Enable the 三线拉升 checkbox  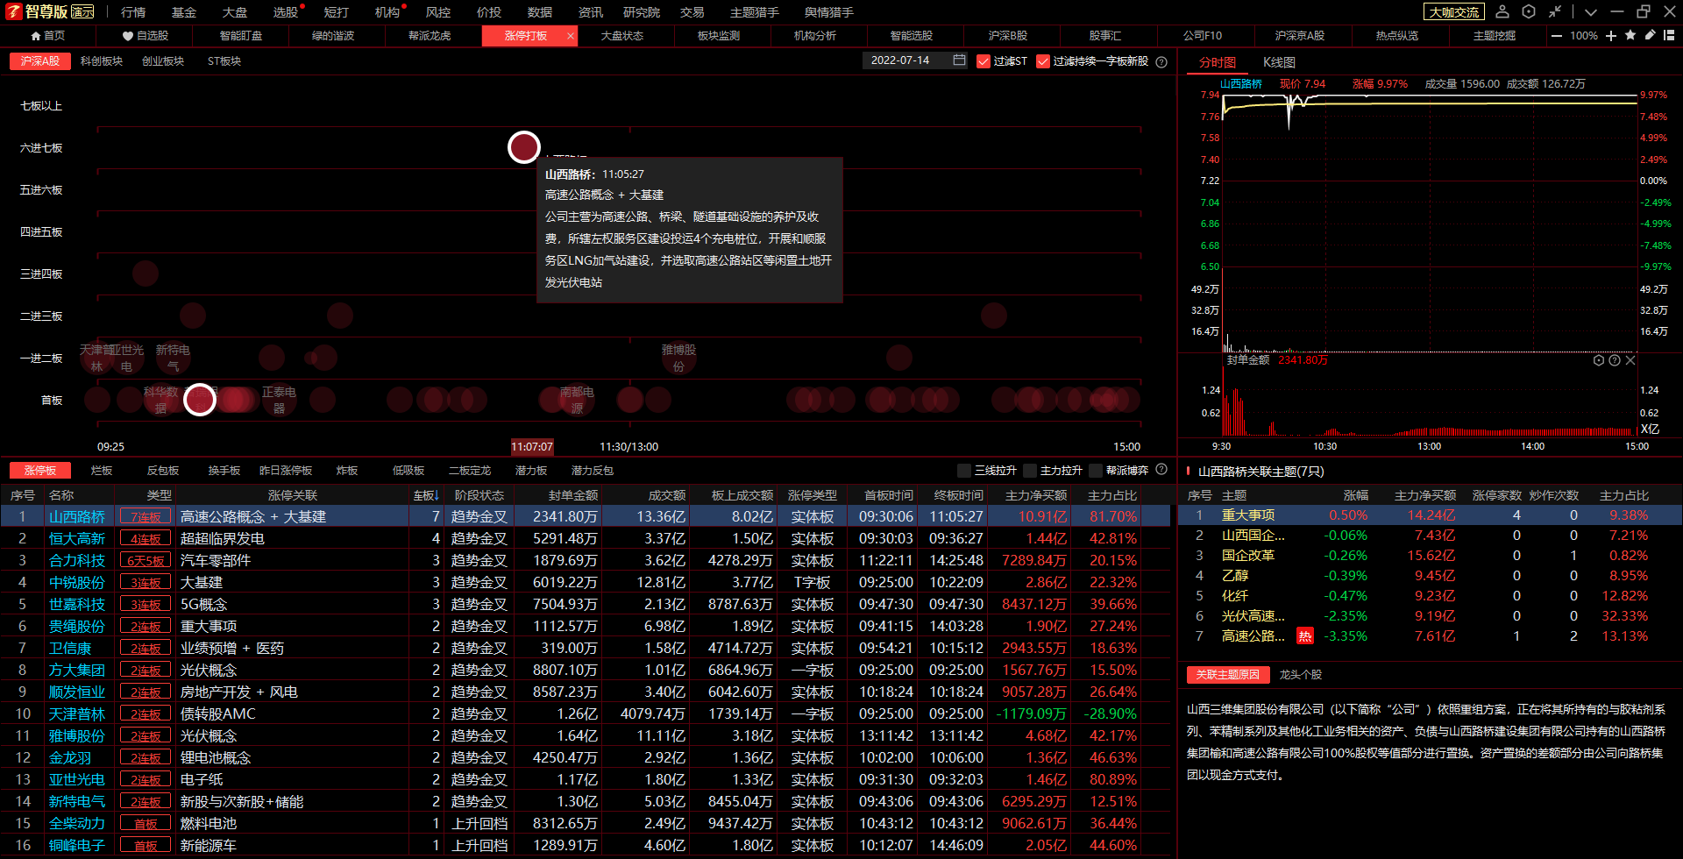pos(964,471)
